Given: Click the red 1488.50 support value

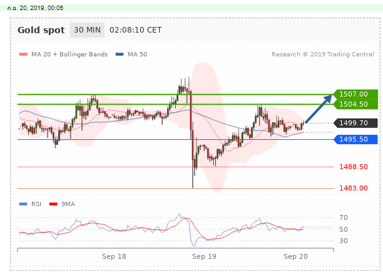Looking at the screenshot, I should pos(354,167).
